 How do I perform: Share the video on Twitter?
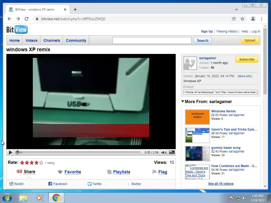[95, 184]
